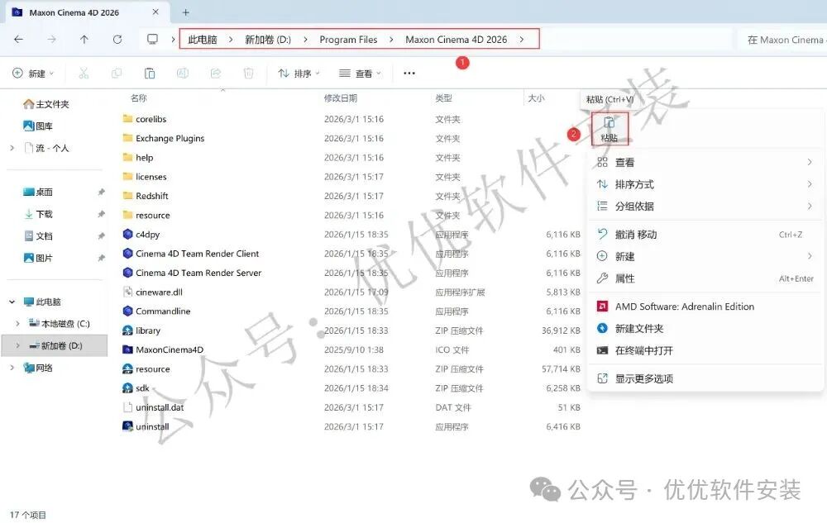
Task: Select the library ZIP file
Action: 148,330
